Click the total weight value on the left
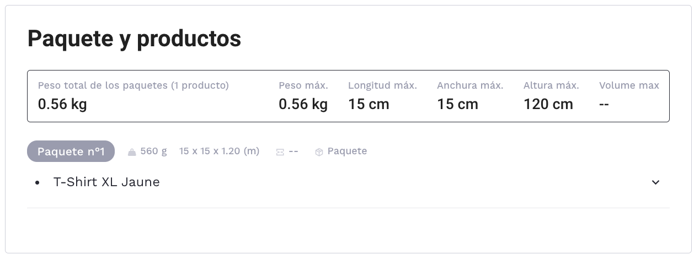 (62, 104)
